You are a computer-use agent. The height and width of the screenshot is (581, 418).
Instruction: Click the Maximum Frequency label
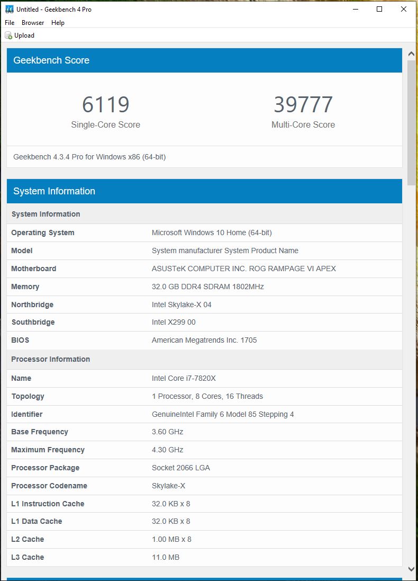(x=48, y=450)
